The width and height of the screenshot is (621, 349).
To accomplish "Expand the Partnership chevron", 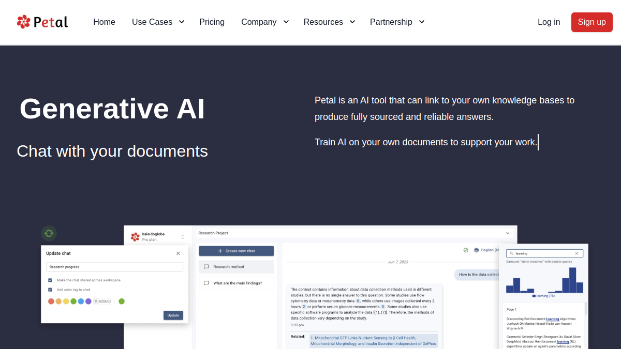I will click(422, 22).
